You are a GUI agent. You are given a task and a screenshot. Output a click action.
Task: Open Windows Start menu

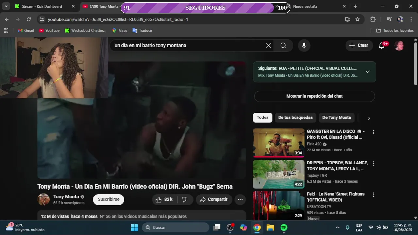pos(134,227)
